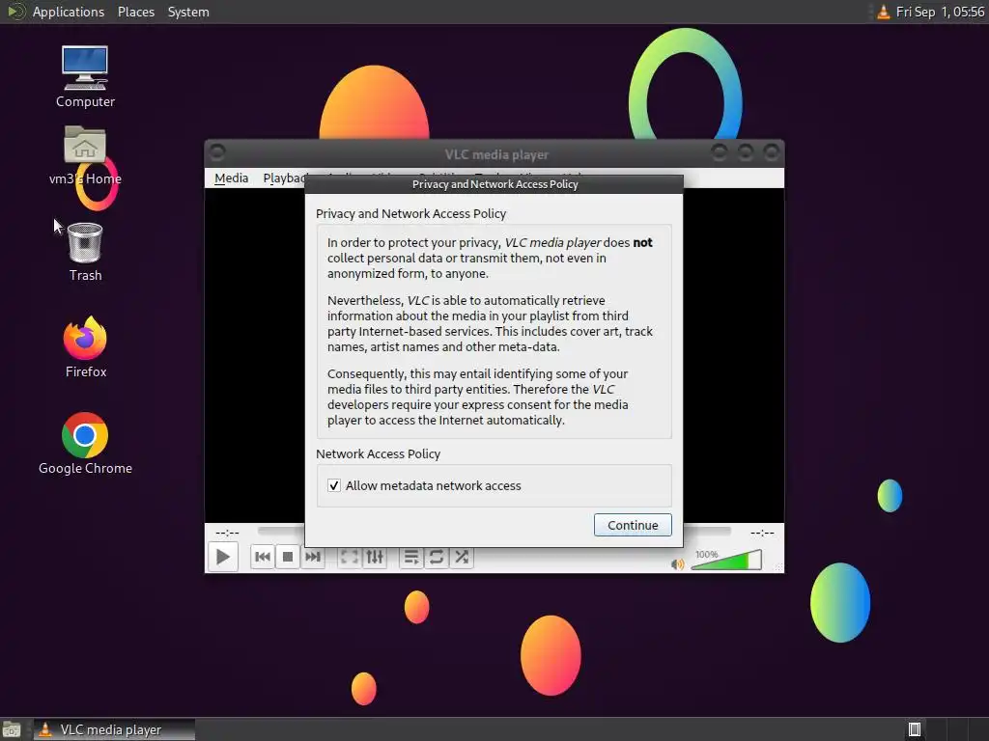The image size is (989, 741).
Task: Click the Play button in VLC
Action: tap(223, 557)
